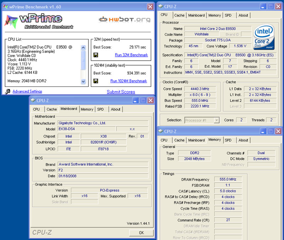Close the wPrime Benchmark window
This screenshot has width=284, height=240.
pyautogui.click(x=150, y=6)
